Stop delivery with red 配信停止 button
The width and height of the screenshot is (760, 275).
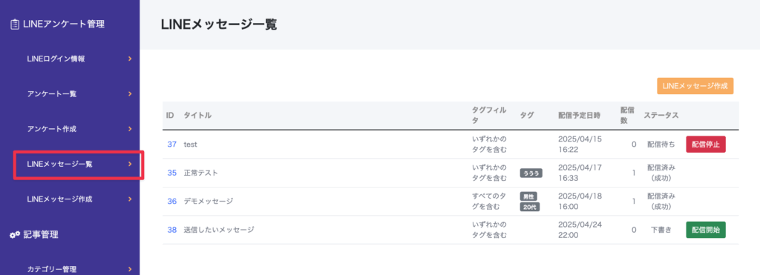click(706, 145)
